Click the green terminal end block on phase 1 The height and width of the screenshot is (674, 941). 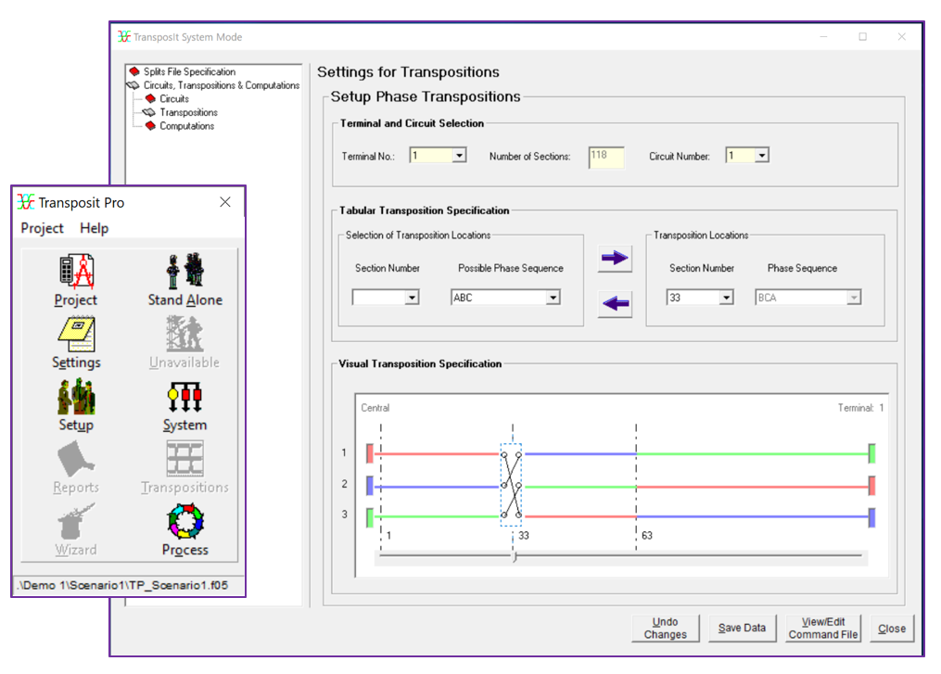click(x=872, y=453)
